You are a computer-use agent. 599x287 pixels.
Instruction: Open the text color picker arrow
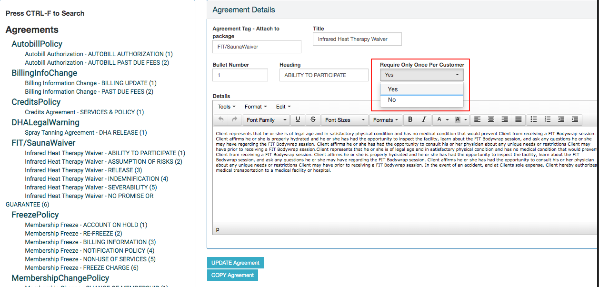click(448, 120)
